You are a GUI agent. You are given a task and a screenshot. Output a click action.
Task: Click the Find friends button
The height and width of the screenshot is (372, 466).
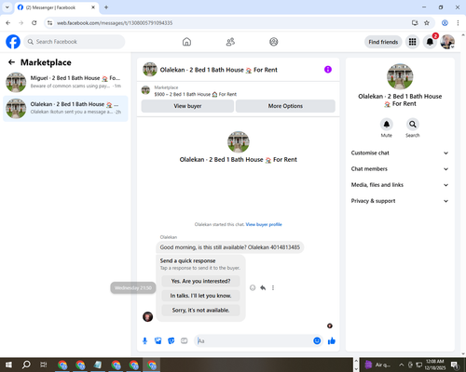click(x=383, y=42)
